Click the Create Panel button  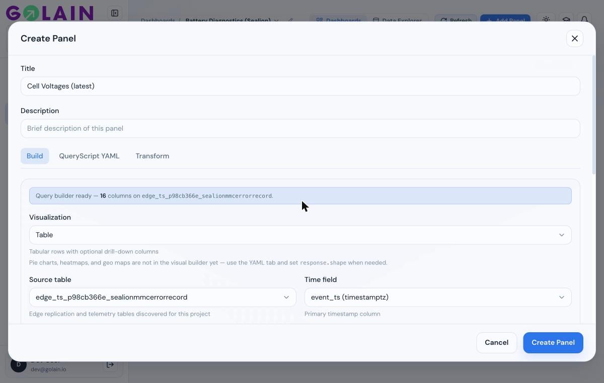pos(553,342)
